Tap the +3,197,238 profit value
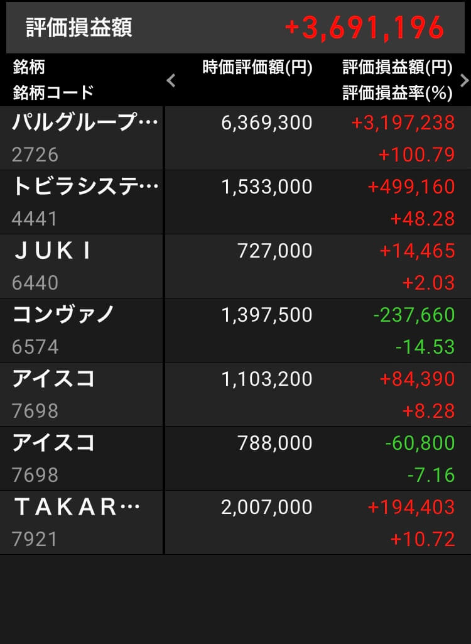 pyautogui.click(x=403, y=123)
